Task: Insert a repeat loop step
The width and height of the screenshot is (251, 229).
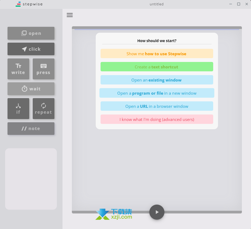Action: [x=43, y=109]
